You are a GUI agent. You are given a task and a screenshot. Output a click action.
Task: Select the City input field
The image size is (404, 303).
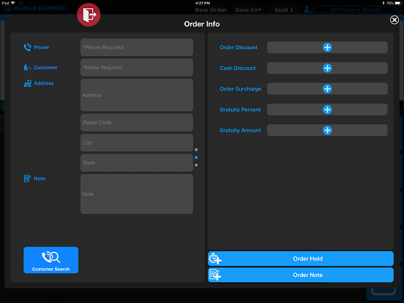point(136,143)
